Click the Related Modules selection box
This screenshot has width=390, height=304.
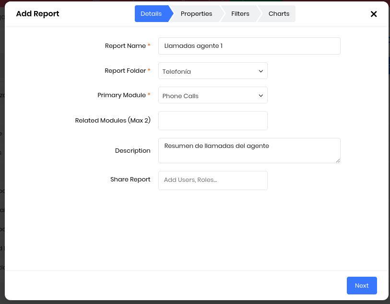pyautogui.click(x=213, y=121)
